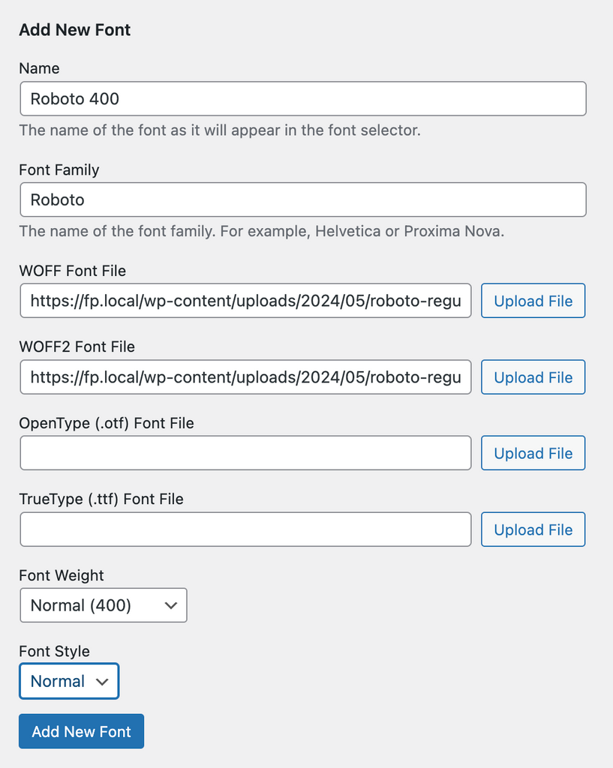Expand the Font Style dropdown
613x768 pixels.
pos(69,681)
